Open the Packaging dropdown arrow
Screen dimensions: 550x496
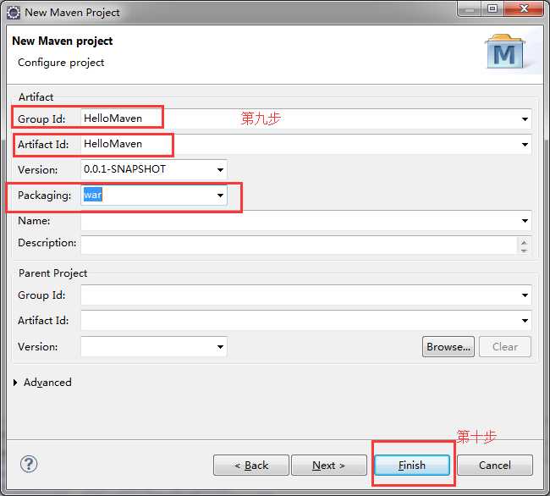[x=220, y=195]
